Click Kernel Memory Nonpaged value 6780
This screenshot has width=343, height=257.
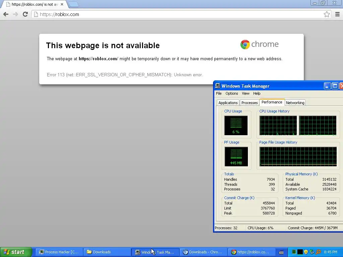[x=332, y=213]
